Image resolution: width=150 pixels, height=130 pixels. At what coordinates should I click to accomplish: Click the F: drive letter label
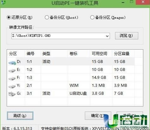18,78
